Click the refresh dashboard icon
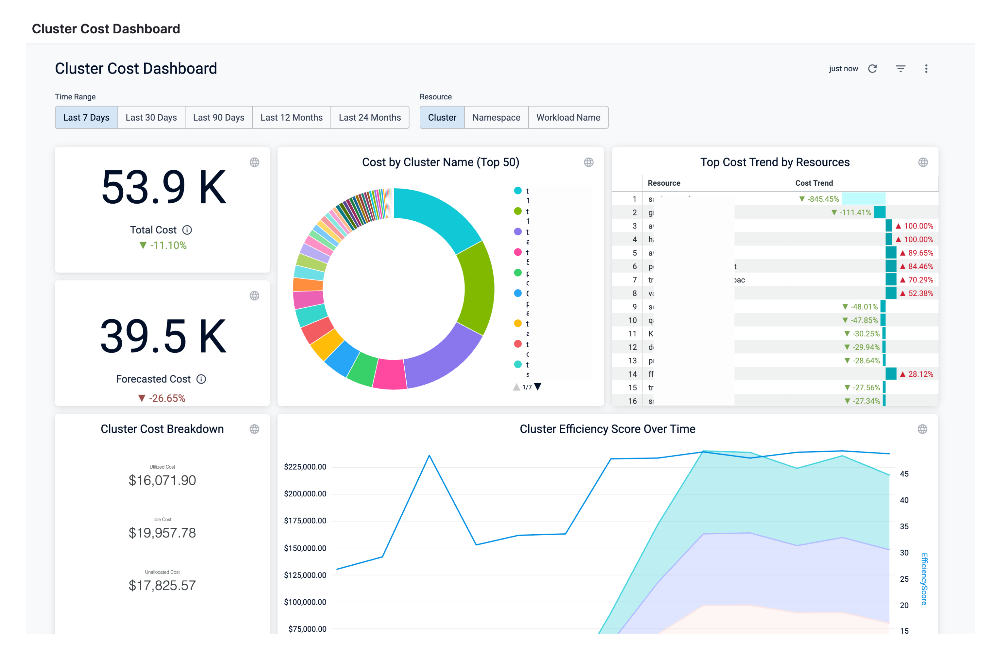 872,69
